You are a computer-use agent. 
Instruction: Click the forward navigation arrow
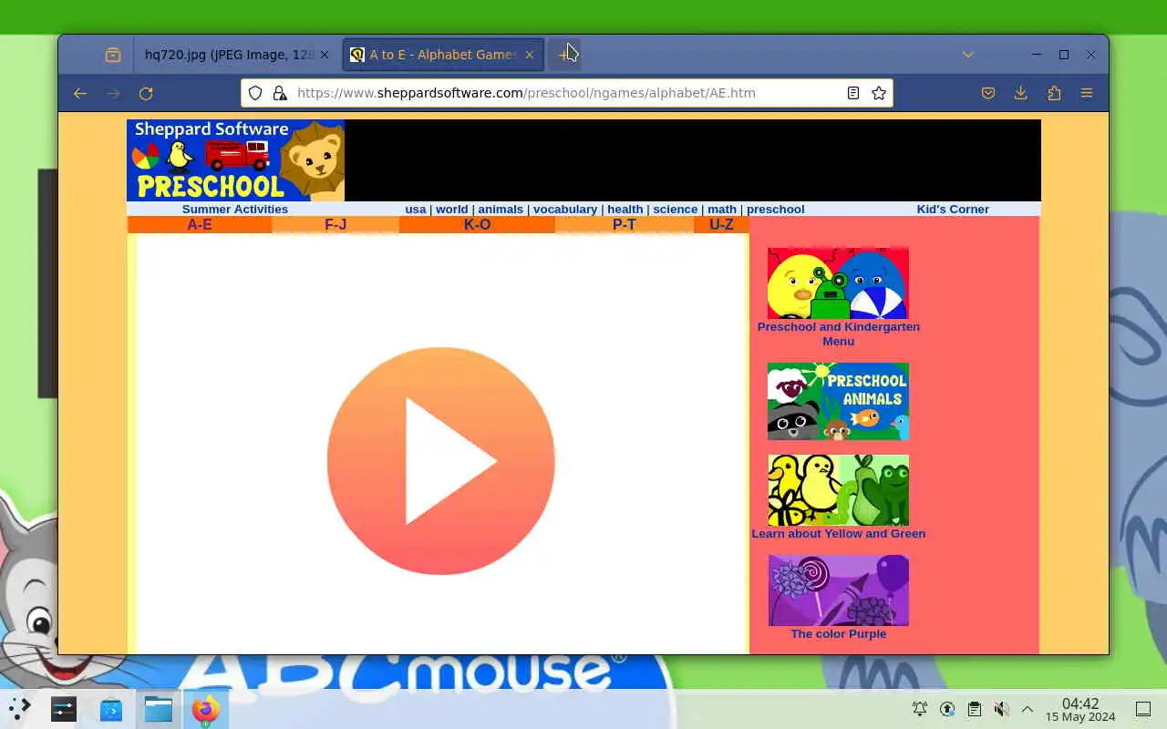113,93
